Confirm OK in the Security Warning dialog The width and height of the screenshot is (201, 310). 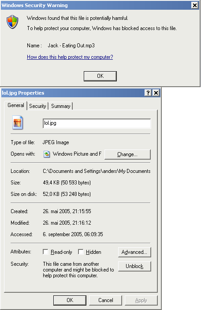pyautogui.click(x=100, y=76)
